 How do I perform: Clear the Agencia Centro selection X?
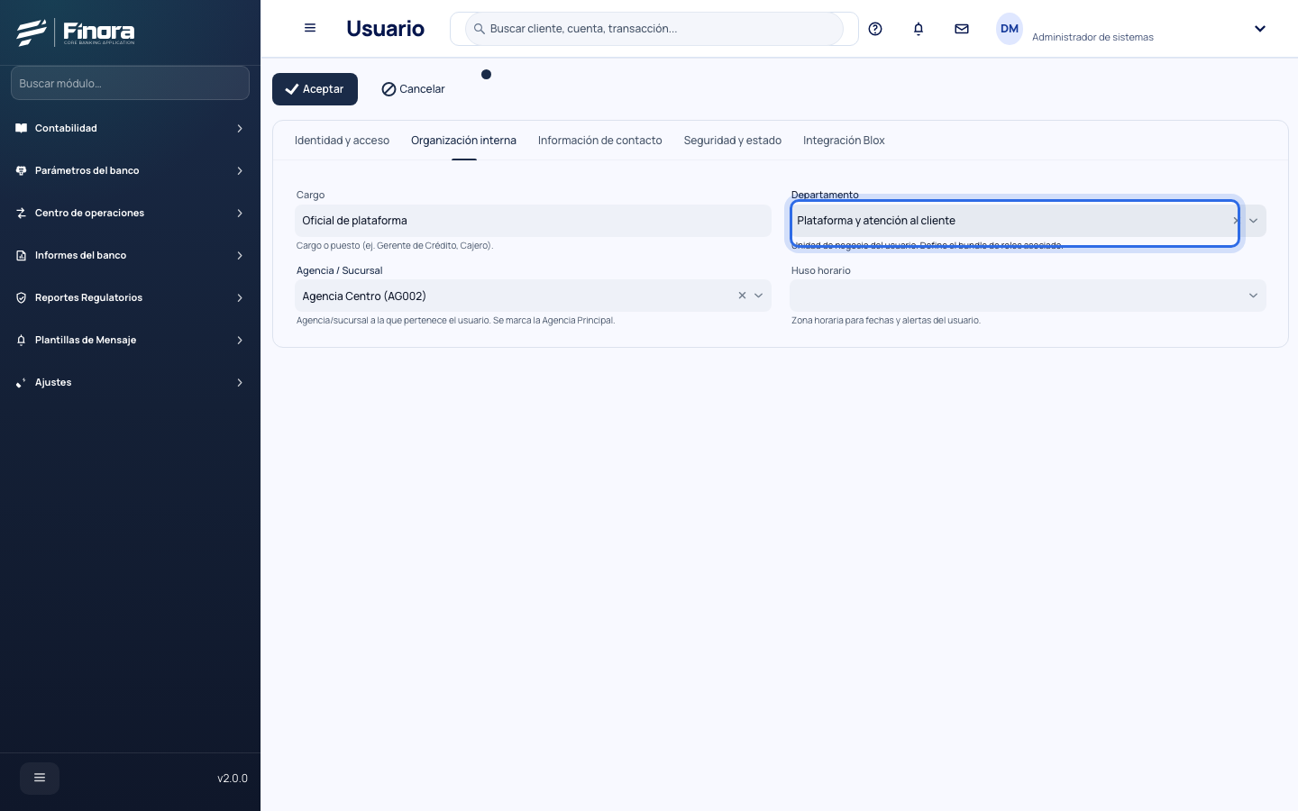coord(742,296)
